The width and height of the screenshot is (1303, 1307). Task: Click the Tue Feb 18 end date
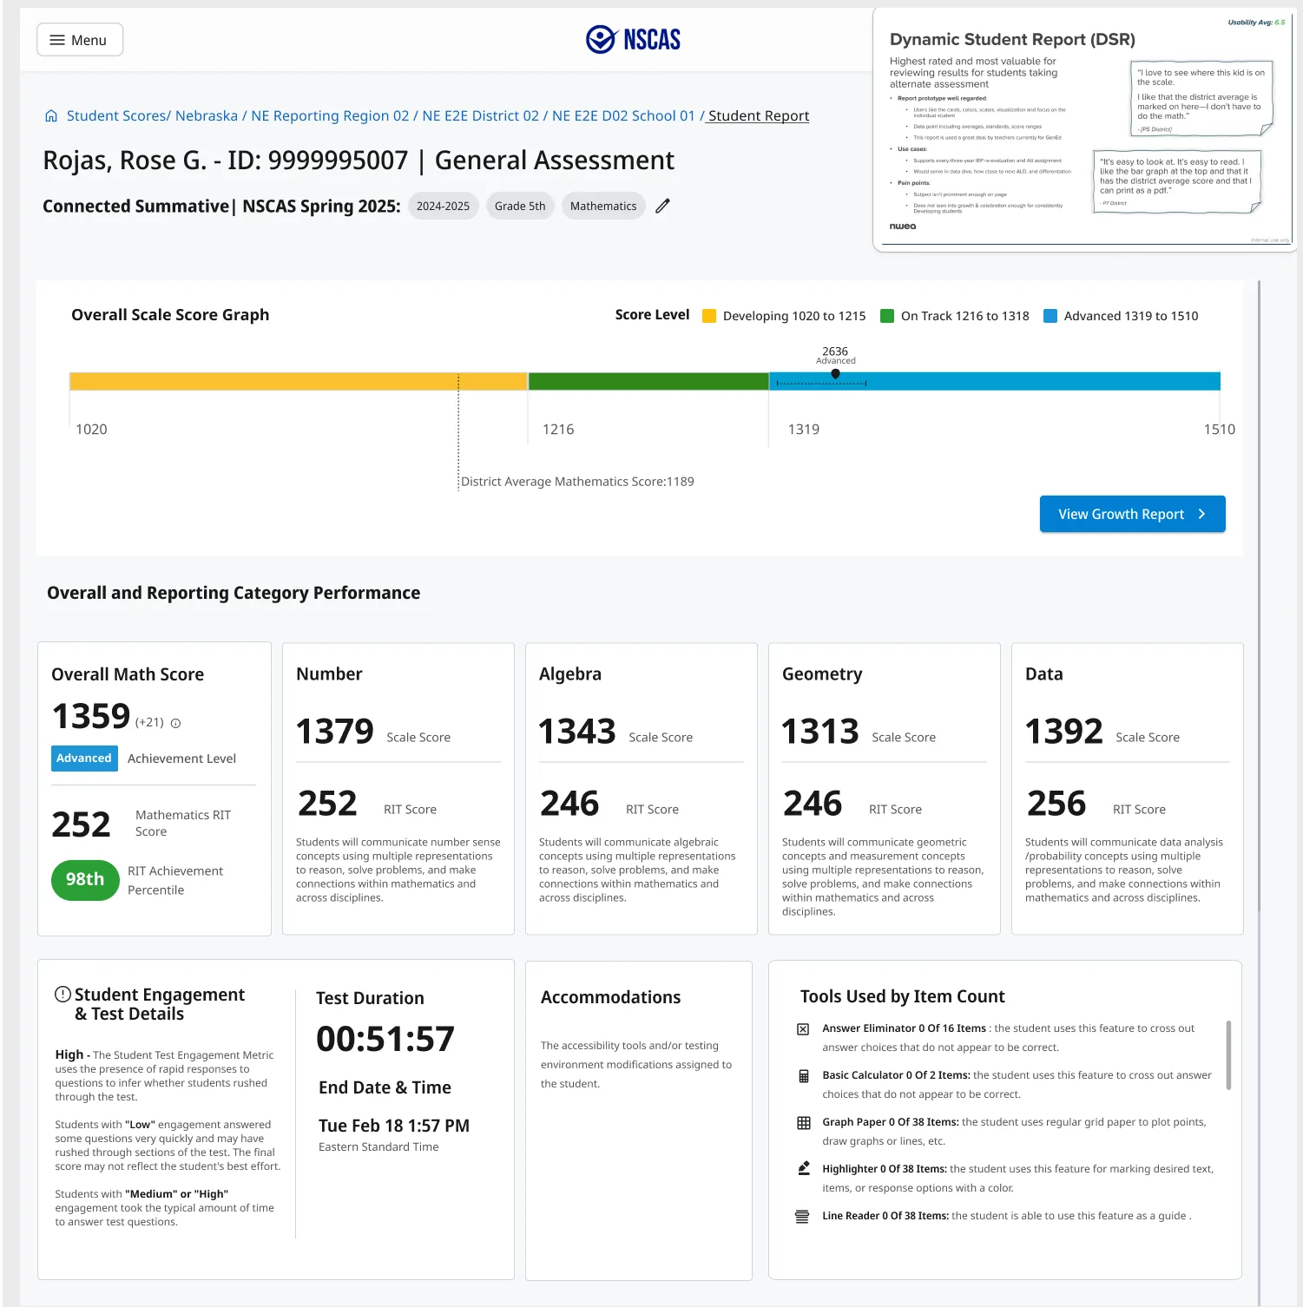click(x=394, y=1126)
